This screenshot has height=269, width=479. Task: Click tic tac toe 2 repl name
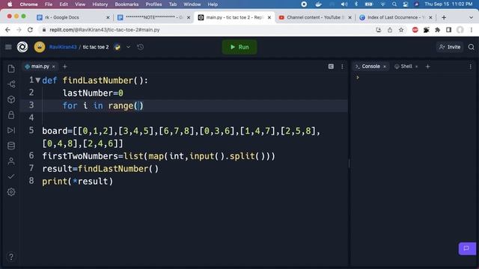96,47
